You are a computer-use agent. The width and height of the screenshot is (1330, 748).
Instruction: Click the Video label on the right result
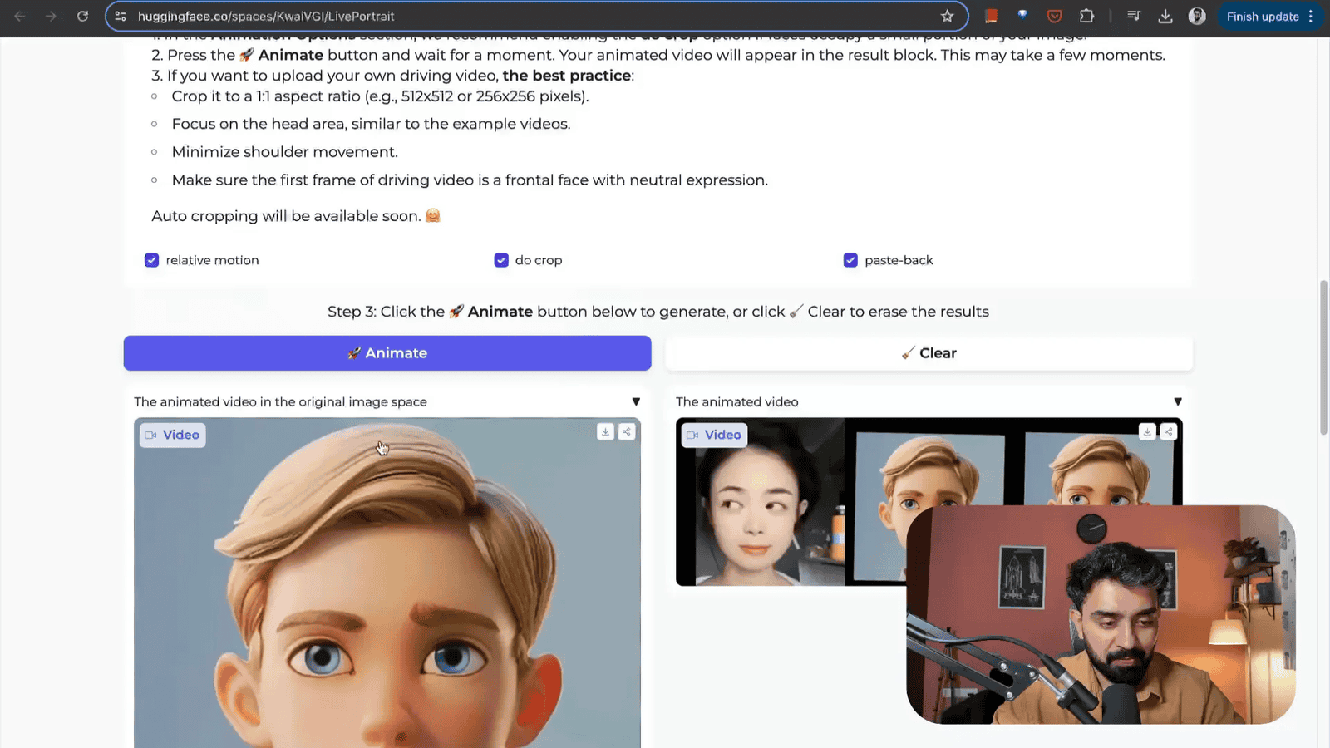tap(712, 434)
